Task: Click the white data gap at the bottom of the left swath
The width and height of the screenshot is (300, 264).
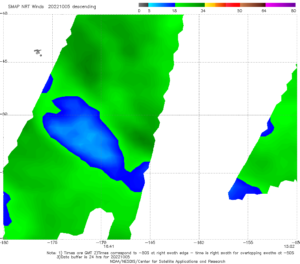Action: pos(98,223)
